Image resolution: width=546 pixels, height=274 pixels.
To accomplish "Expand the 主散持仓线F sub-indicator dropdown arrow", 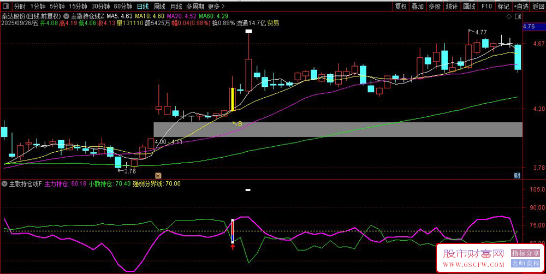I will point(5,184).
